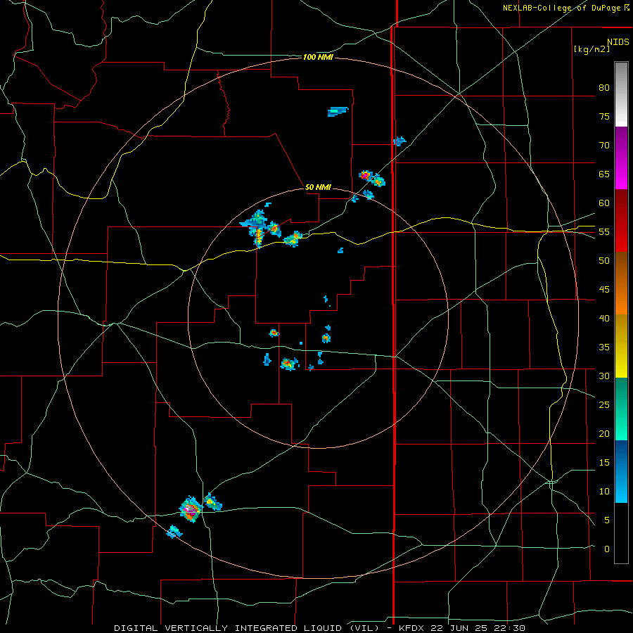Pick the blue segment of color scale
The image size is (633, 633).
pyautogui.click(x=621, y=471)
